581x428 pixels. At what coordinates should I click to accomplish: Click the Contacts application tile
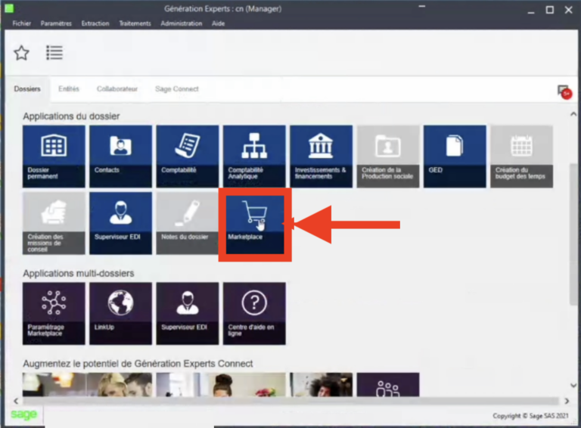click(x=120, y=157)
